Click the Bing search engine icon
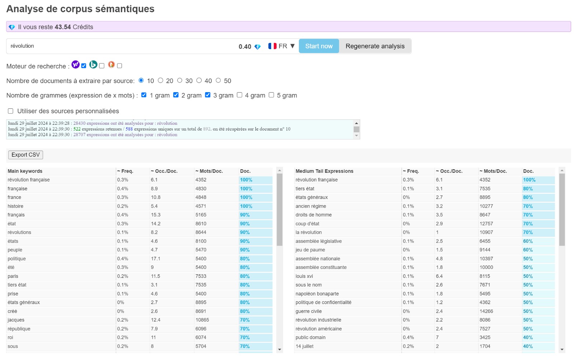The image size is (574, 360). [x=93, y=65]
